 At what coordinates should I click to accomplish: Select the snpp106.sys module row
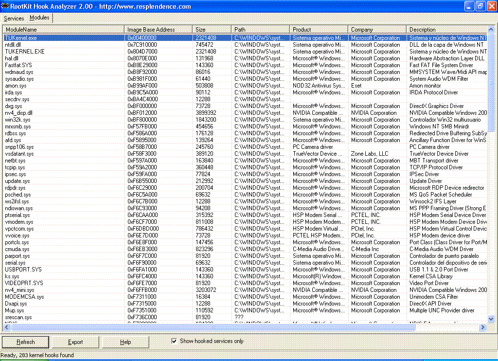[245, 147]
